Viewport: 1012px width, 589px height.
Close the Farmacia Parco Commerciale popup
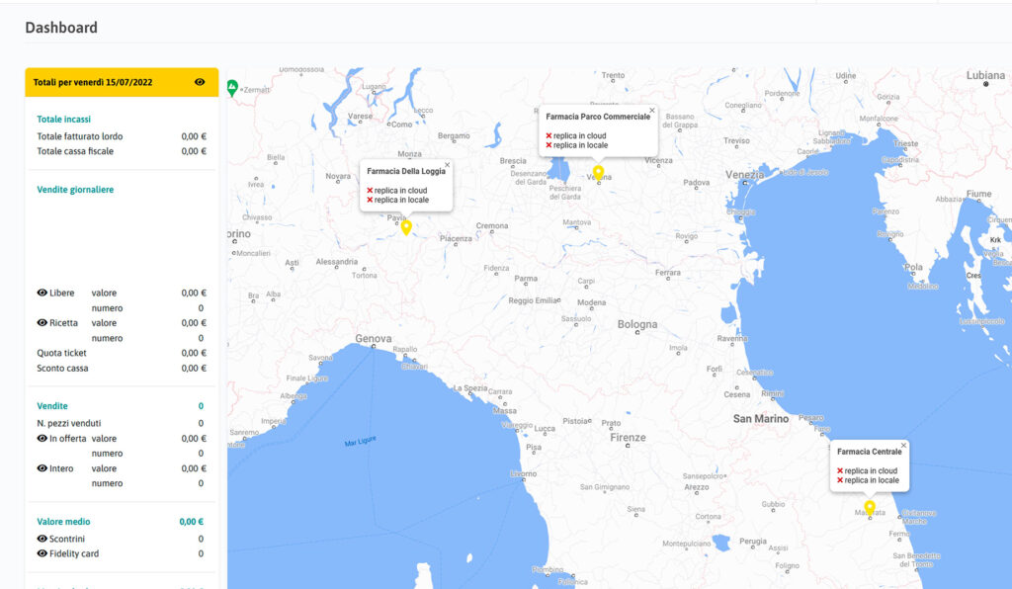pos(651,111)
